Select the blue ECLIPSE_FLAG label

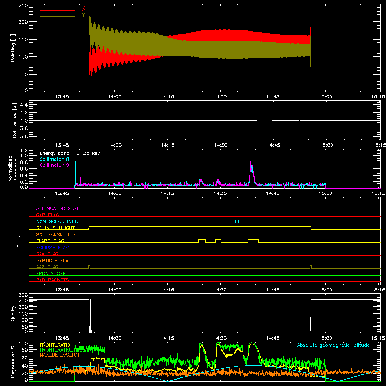click(x=53, y=248)
